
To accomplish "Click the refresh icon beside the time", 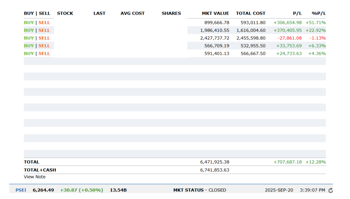I will 330,190.
